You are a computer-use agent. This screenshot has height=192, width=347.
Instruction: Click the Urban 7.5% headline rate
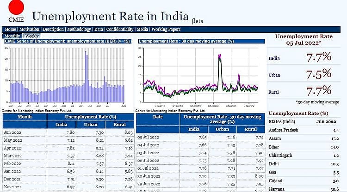pos(319,74)
